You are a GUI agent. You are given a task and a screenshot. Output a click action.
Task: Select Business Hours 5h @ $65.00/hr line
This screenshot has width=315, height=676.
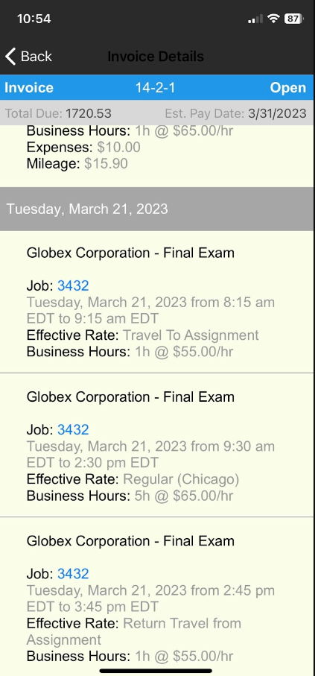tap(130, 496)
